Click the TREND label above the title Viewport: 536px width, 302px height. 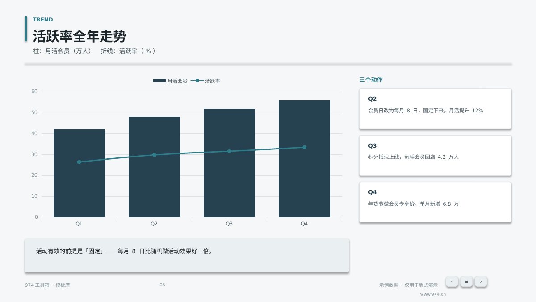coord(43,20)
